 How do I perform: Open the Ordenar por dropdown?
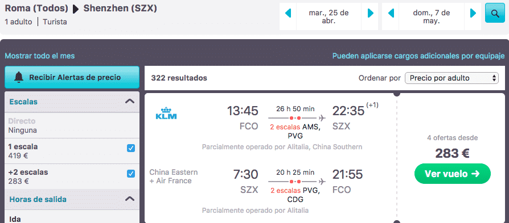tap(451, 78)
